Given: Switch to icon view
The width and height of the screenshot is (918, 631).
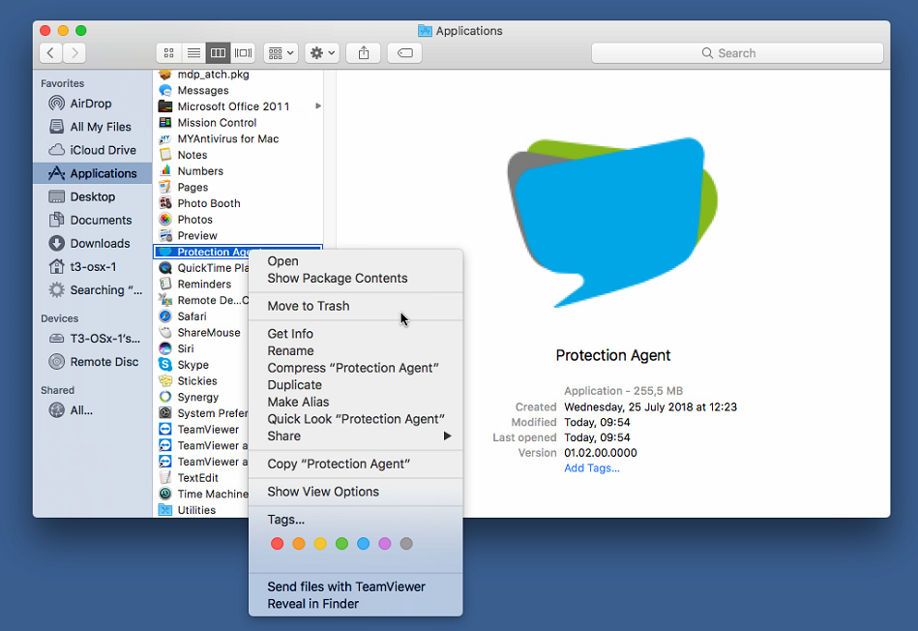Looking at the screenshot, I should 168,52.
